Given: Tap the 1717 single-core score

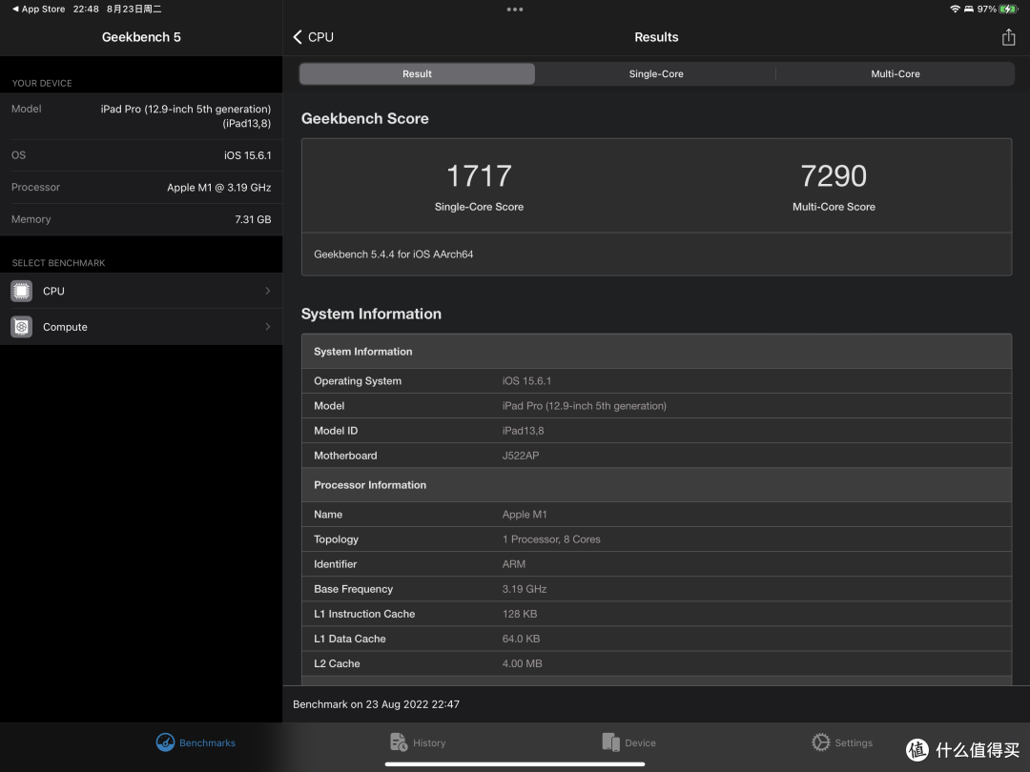Looking at the screenshot, I should (479, 176).
